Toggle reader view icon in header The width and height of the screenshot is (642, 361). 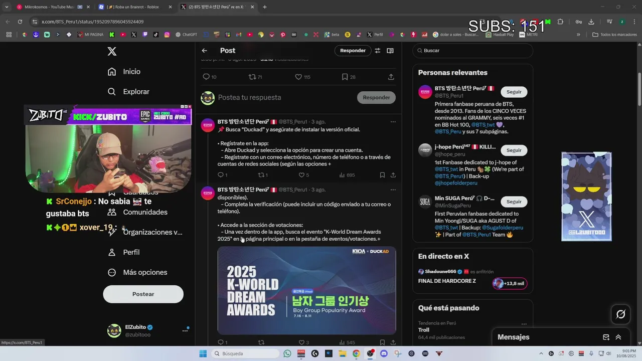point(390,51)
